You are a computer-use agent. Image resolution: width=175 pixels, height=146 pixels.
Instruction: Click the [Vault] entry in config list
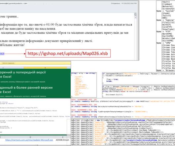tap(165, 2)
